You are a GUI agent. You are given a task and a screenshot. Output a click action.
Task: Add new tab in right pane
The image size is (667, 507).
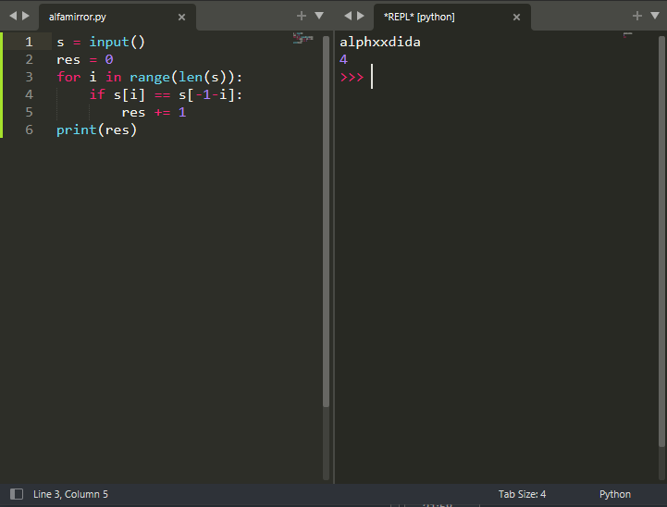point(636,16)
